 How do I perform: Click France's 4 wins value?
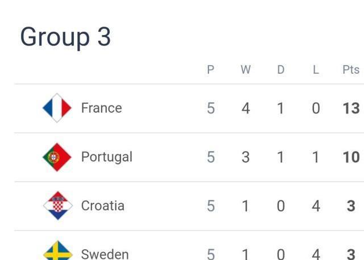246,108
